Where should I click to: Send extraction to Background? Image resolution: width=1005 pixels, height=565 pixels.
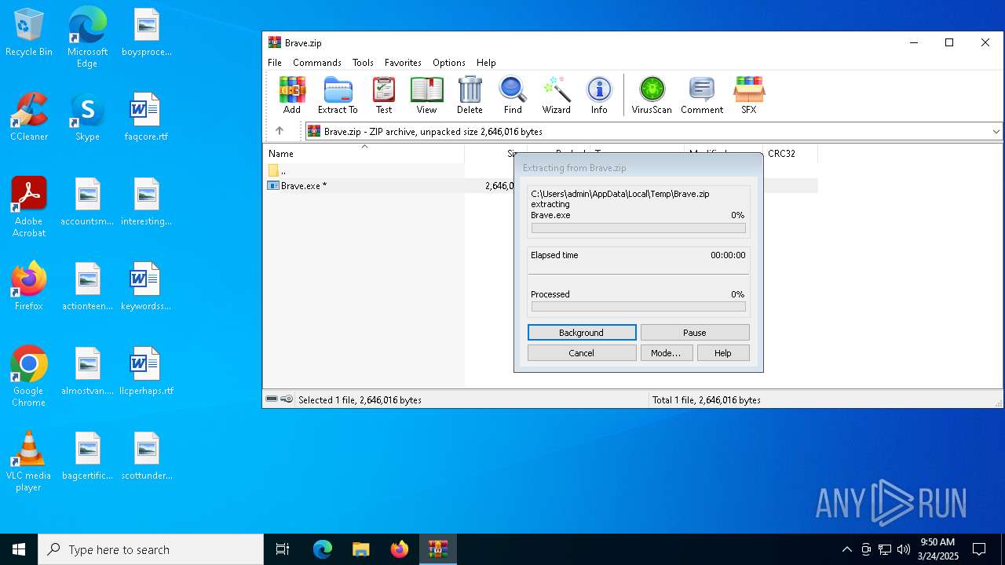tap(582, 333)
